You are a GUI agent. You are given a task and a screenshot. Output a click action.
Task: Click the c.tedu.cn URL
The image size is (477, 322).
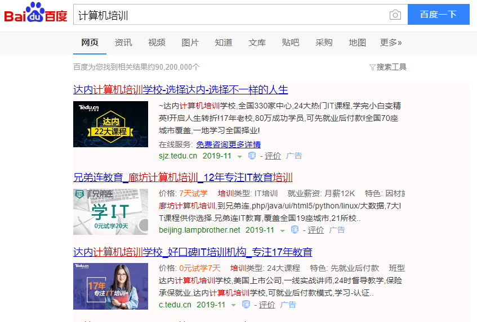175,305
